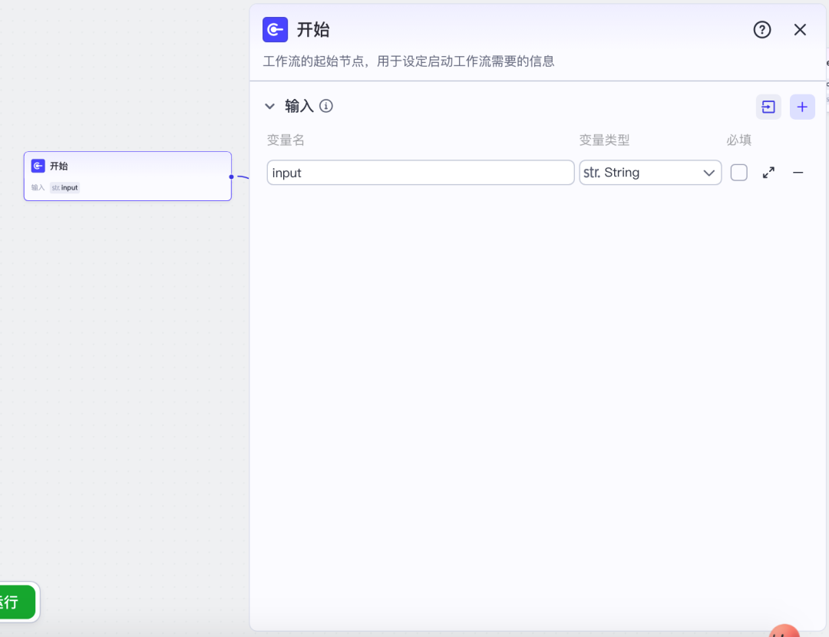Select the 开始 node on the canvas
Image resolution: width=829 pixels, height=637 pixels.
point(127,176)
